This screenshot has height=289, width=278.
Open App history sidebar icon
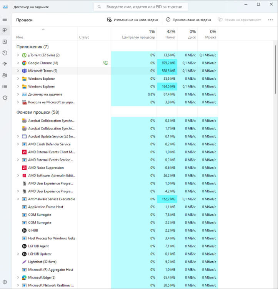5,53
